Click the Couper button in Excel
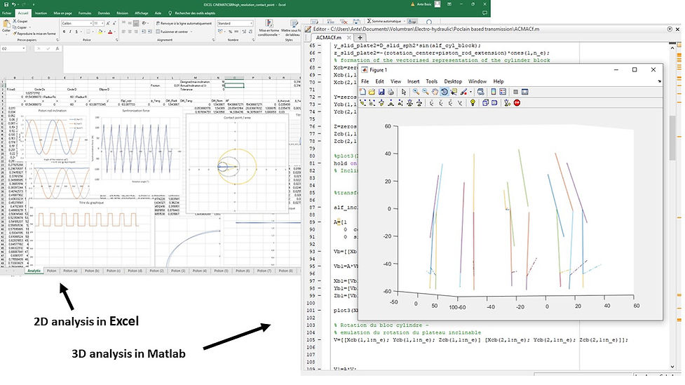685x385 pixels. point(22,21)
